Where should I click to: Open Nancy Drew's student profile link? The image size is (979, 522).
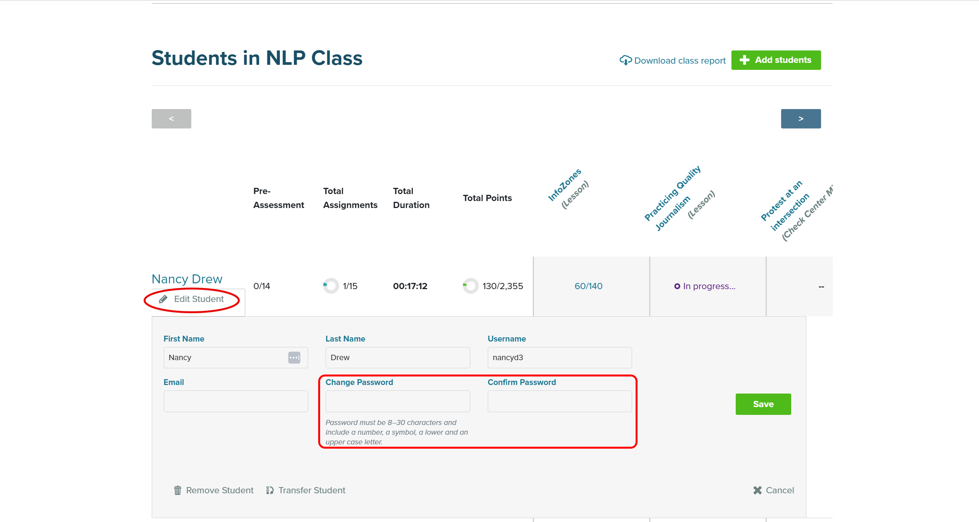[187, 279]
